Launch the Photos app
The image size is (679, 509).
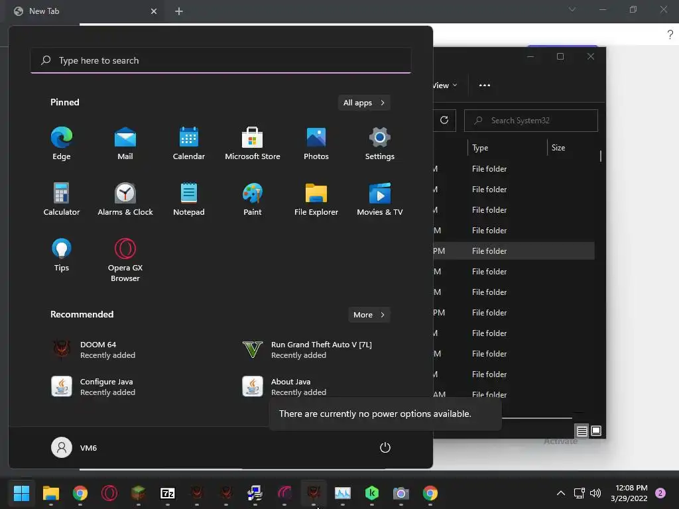(x=316, y=144)
